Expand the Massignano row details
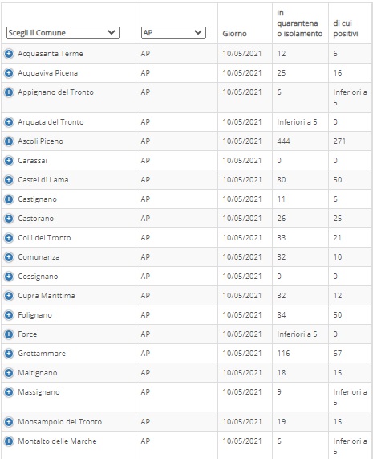The width and height of the screenshot is (373, 459). 9,391
